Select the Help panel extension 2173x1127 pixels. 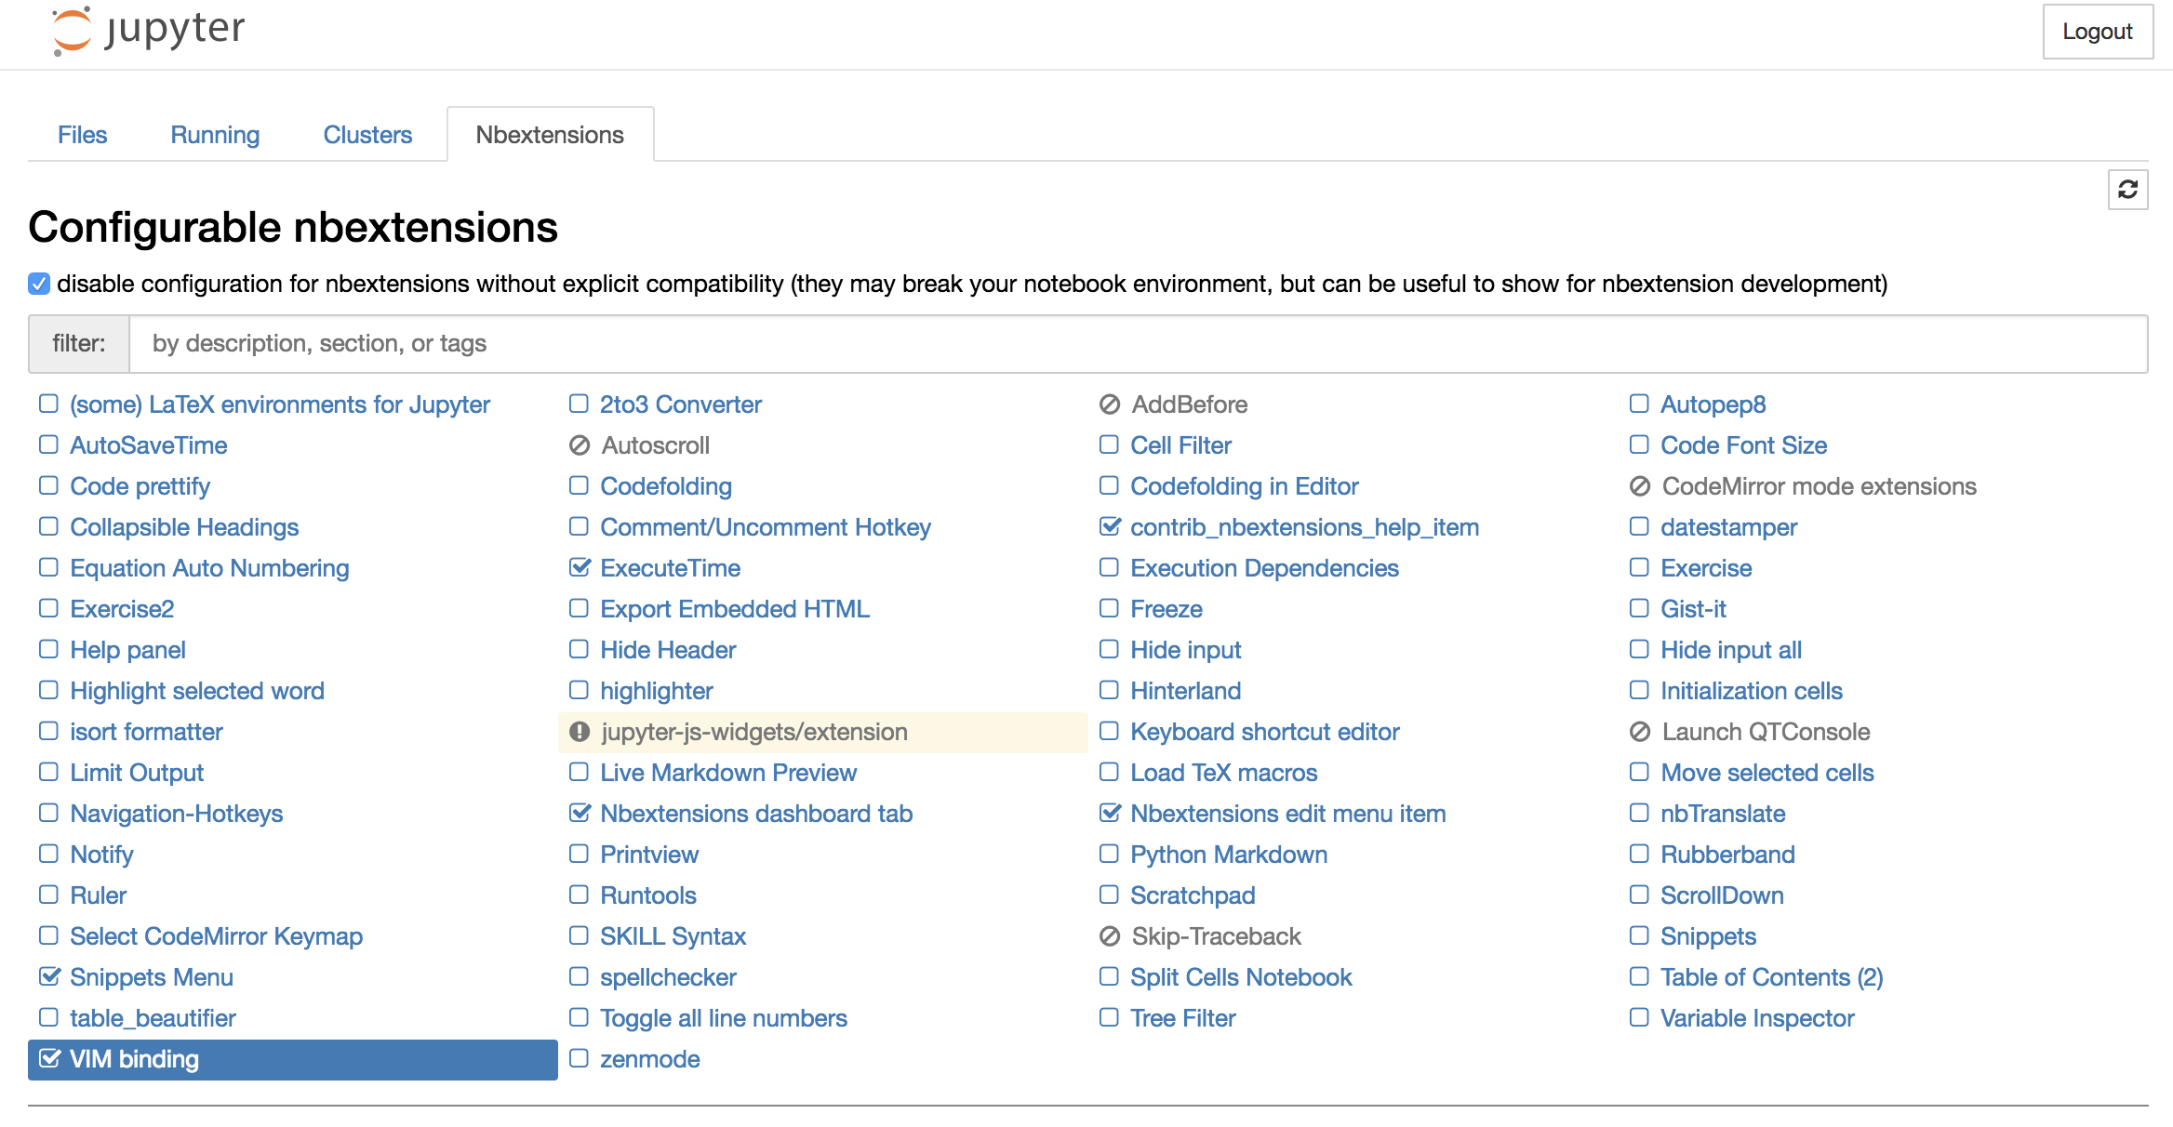click(x=128, y=650)
